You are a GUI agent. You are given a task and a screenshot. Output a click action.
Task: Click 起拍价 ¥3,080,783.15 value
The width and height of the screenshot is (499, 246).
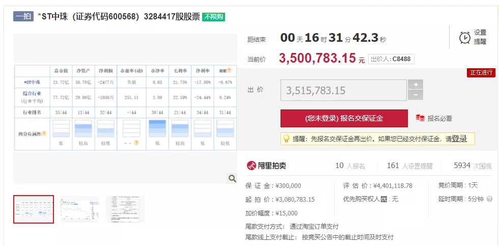pos(295,200)
